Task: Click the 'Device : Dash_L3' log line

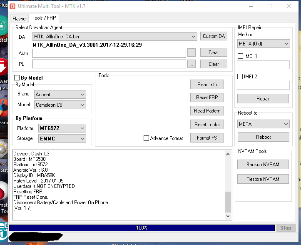Action: point(32,154)
